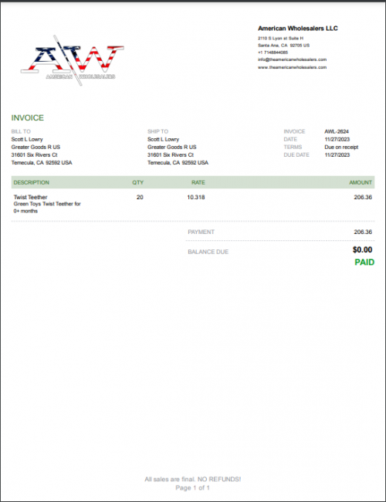Screen dimensions: 386x502
Task: Click the line amount 206.36 in the table row
Action: pos(363,197)
